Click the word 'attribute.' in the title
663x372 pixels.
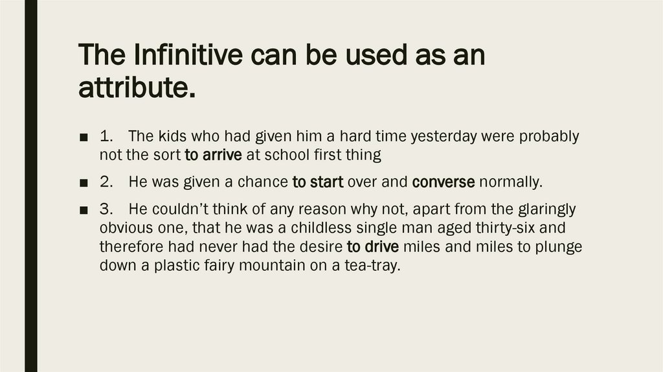[137, 86]
